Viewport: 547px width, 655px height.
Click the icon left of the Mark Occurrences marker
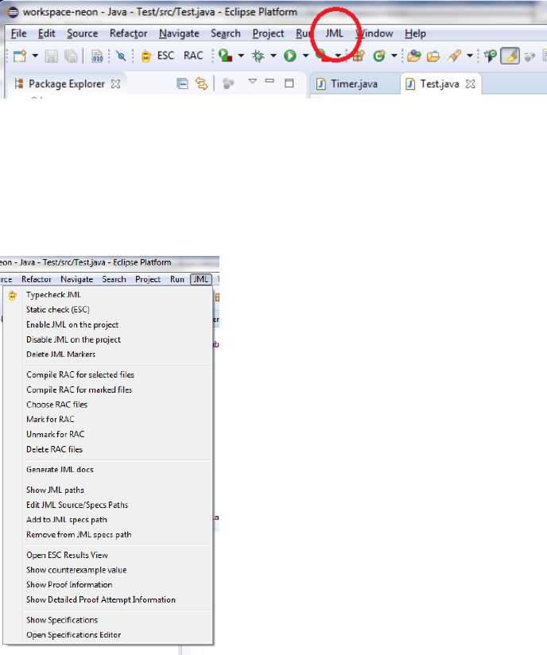491,56
